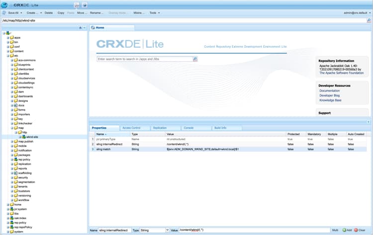
Task: Click the jcr:system node icon
Action: 12,209
